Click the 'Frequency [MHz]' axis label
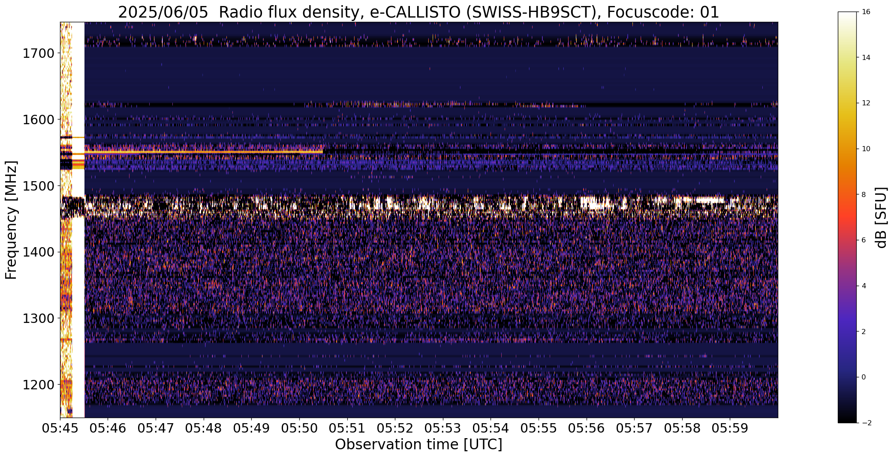 11,220
